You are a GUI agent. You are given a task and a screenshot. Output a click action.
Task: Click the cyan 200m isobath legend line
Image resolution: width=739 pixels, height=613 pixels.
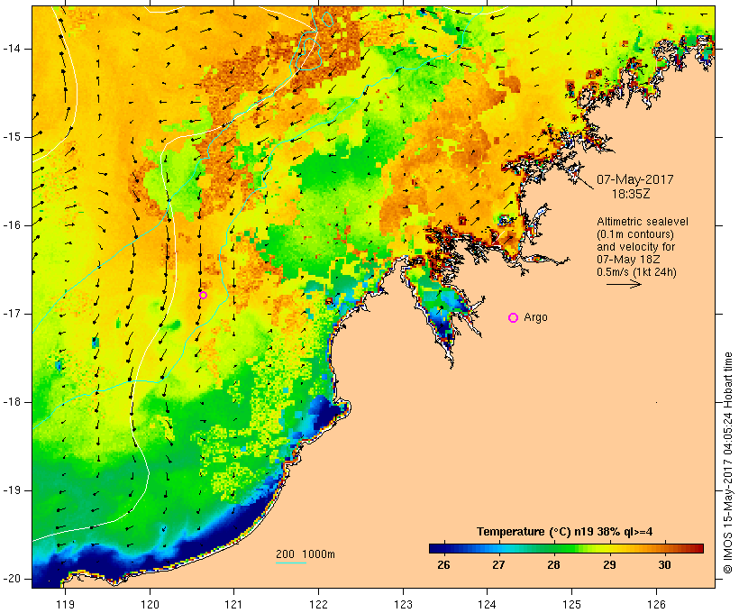point(291,563)
